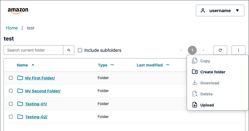The image size is (249, 131).
Task: Open the username dropdown menu
Action: click(x=220, y=10)
